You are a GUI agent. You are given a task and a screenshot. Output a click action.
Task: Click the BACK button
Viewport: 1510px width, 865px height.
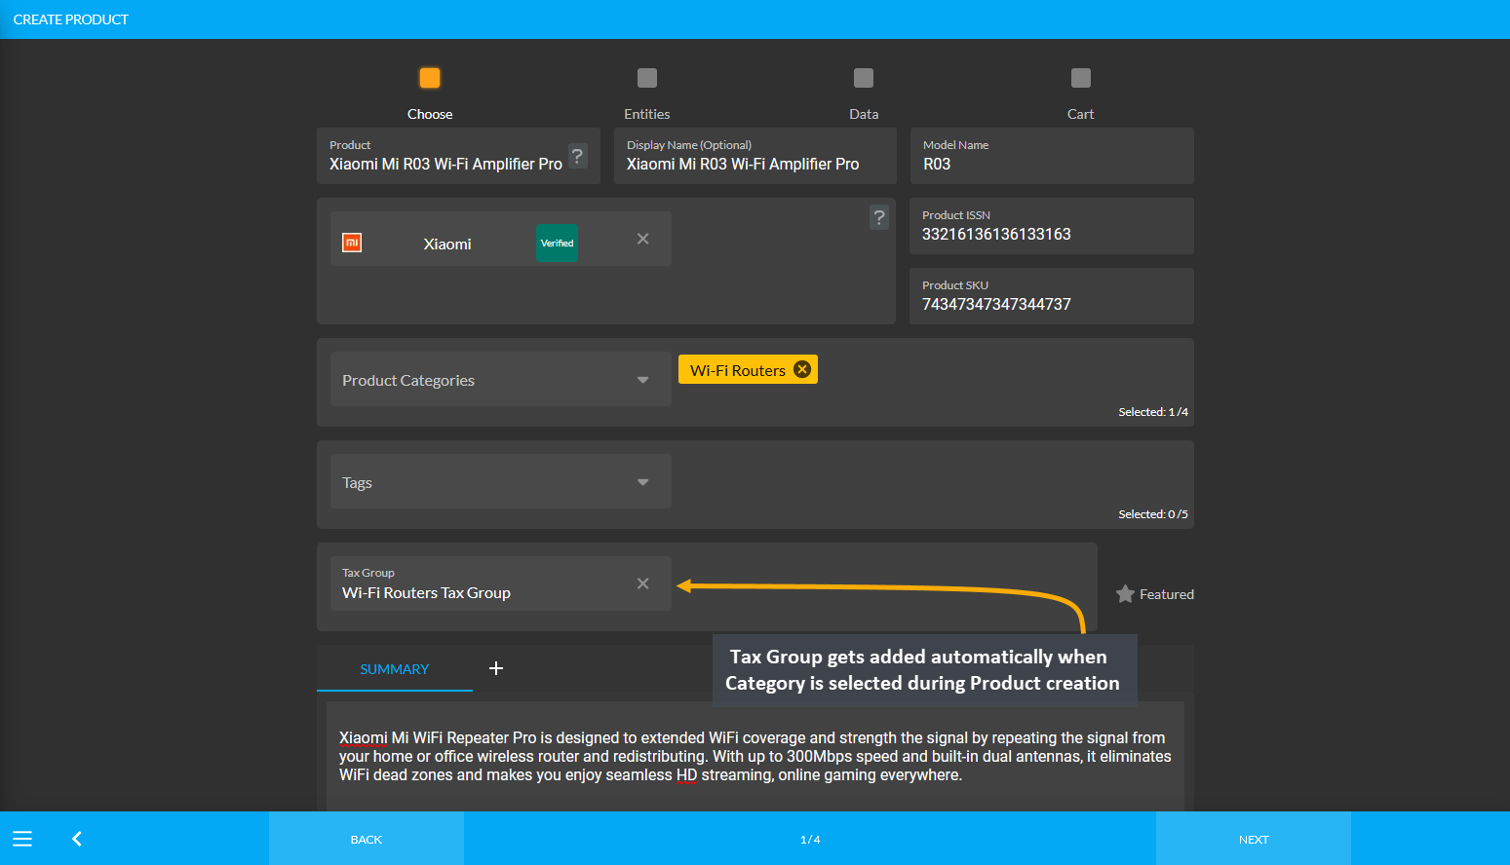coord(367,839)
